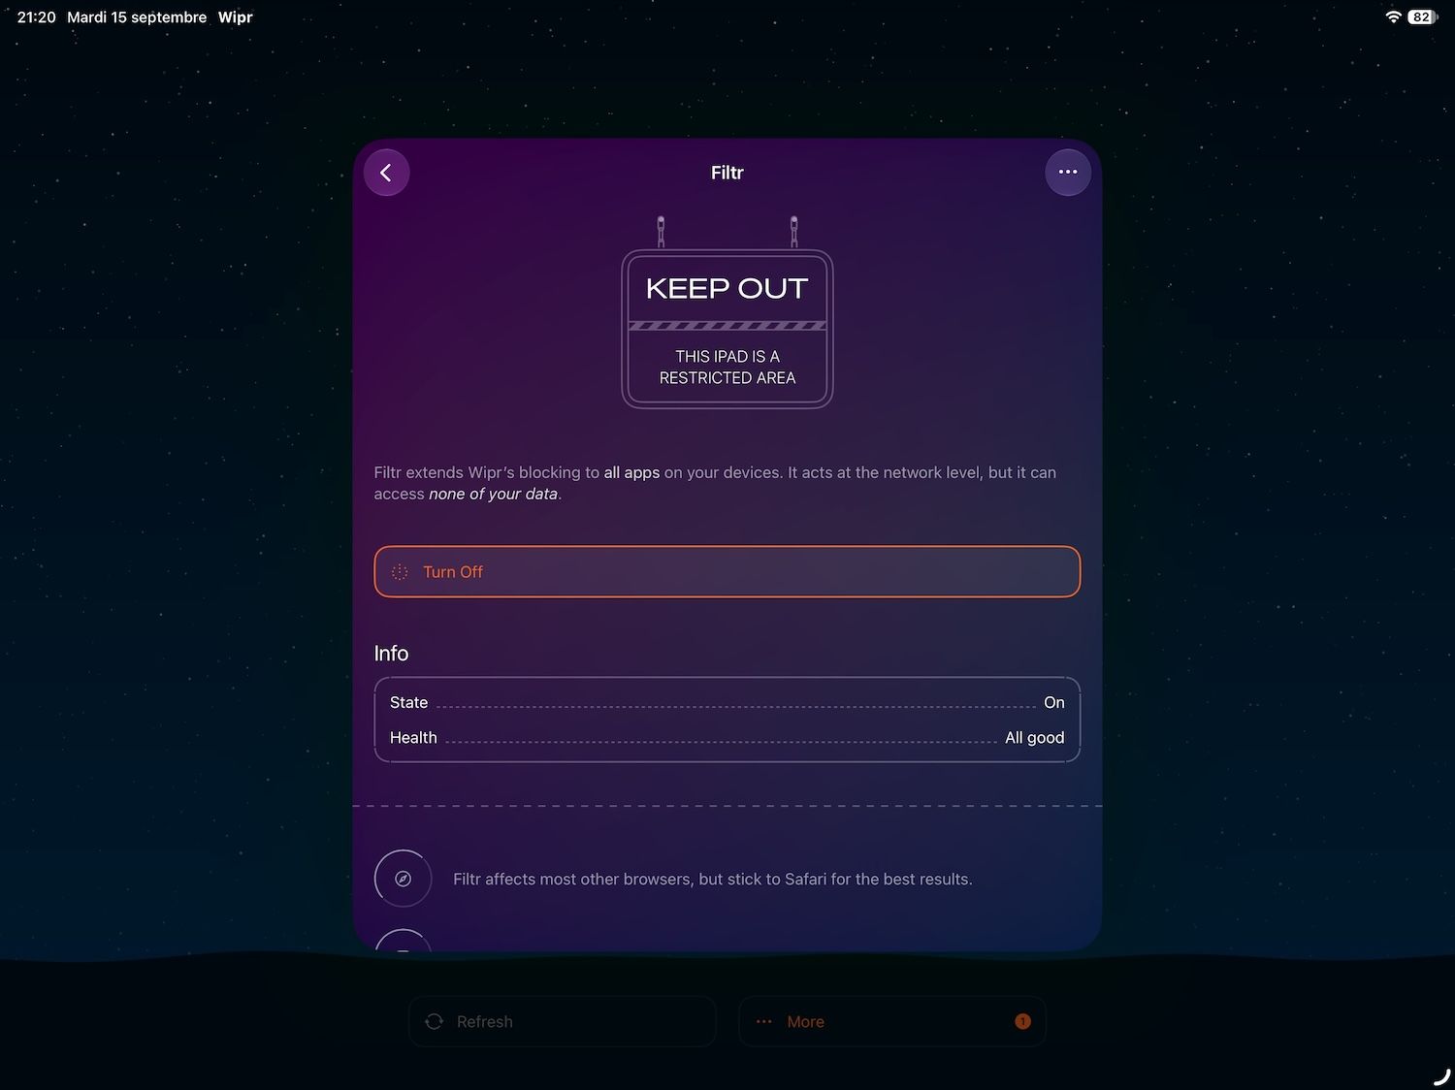The height and width of the screenshot is (1090, 1455).
Task: Tap the Wi-Fi status icon
Action: (1394, 17)
